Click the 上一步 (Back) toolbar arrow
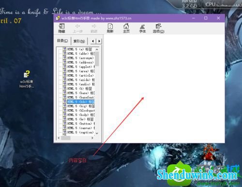Image resolution: width=242 pixels, height=187 pixels. (x=78, y=29)
